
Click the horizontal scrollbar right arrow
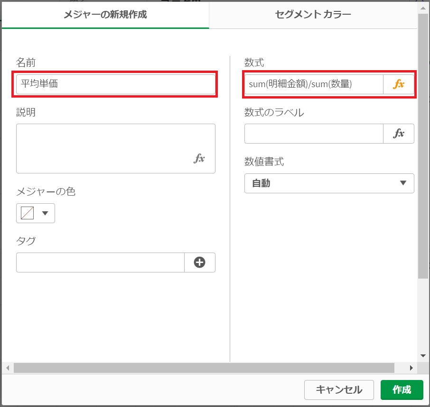[412, 368]
